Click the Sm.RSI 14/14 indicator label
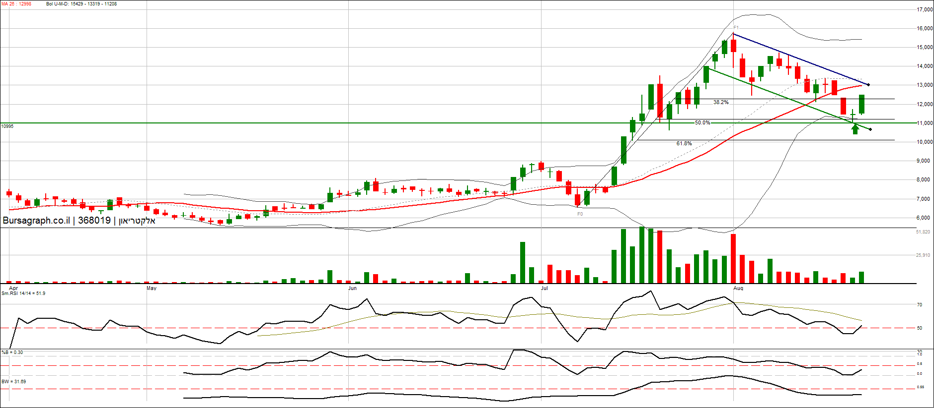The width and height of the screenshot is (934, 408). (23, 293)
